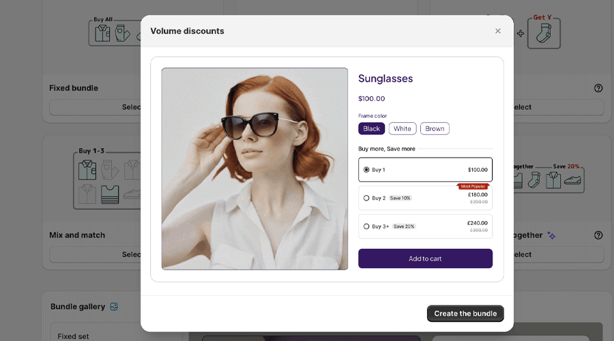This screenshot has width=614, height=341.
Task: Click the sunglasses product image
Action: tap(254, 168)
